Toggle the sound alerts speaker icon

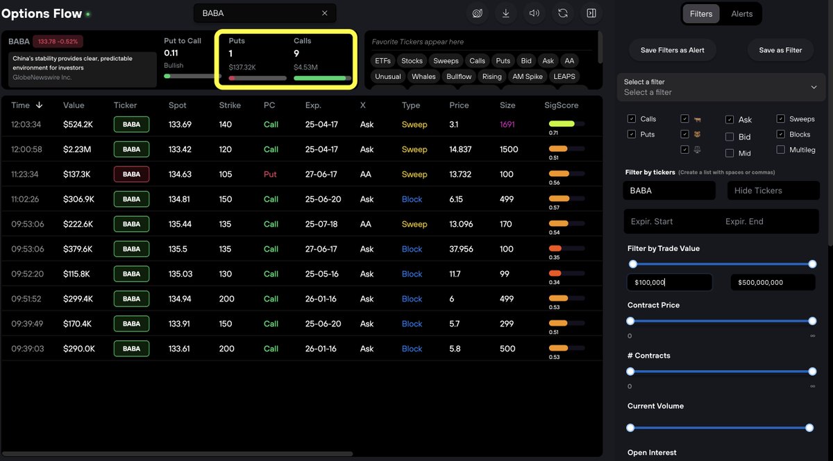click(535, 13)
